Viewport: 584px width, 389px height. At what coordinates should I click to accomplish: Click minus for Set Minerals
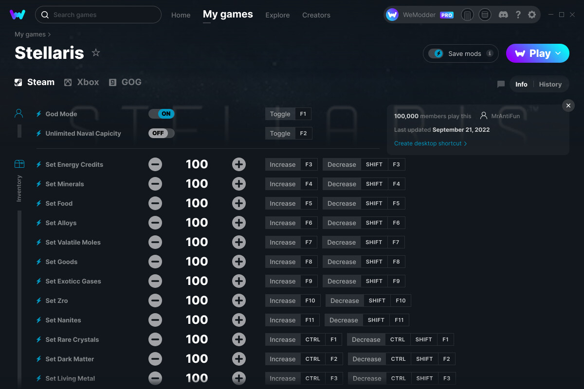coord(155,184)
